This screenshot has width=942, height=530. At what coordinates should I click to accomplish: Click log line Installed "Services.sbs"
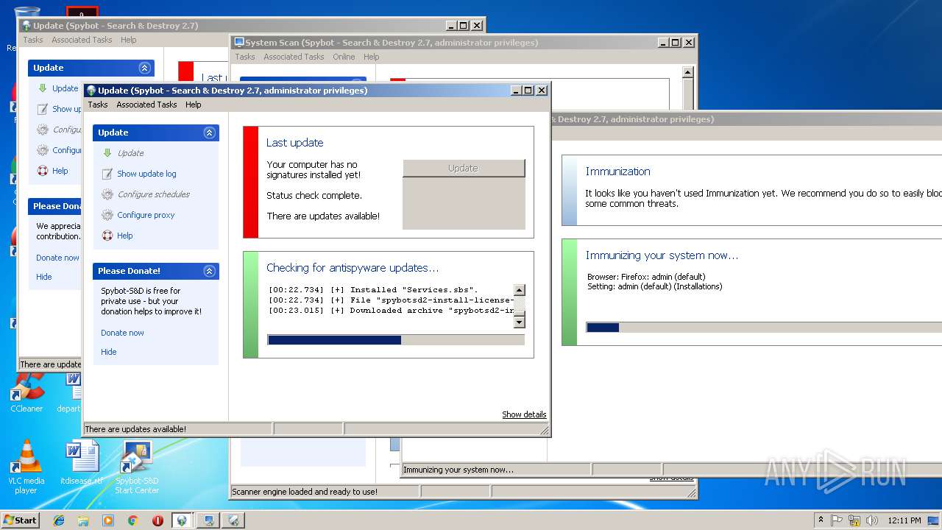point(373,290)
